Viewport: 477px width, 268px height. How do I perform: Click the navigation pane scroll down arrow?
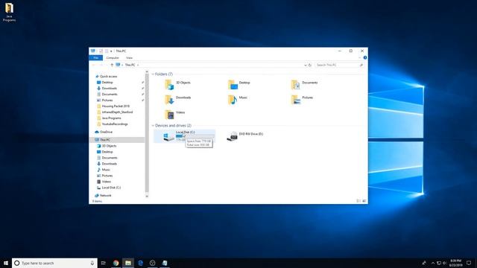pos(147,197)
